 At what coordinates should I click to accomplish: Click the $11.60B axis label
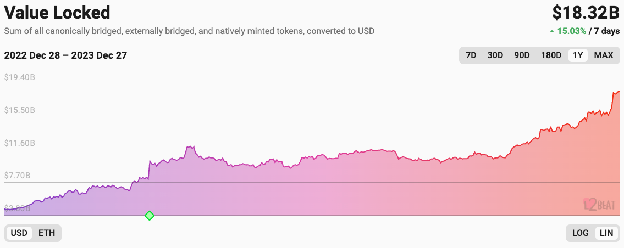tap(20, 143)
